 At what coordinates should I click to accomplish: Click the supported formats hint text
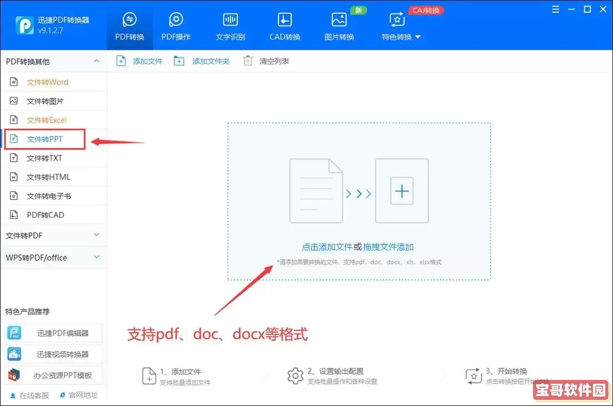click(x=359, y=262)
